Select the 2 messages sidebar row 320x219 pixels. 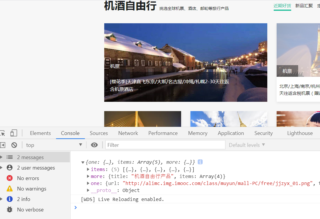tap(35, 157)
